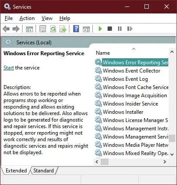Viewport: 177px width, 185px height.
Task: Click vertical scrollbar up arrow
Action: (x=172, y=52)
